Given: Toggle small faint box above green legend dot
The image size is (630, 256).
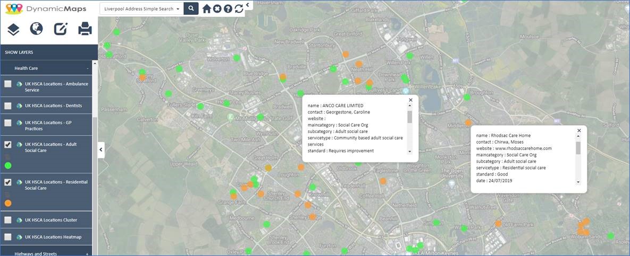Looking at the screenshot, I should (7, 157).
